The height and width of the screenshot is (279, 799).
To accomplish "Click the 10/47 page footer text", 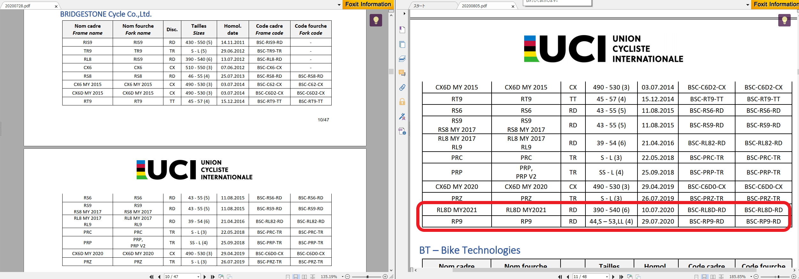I will 323,120.
